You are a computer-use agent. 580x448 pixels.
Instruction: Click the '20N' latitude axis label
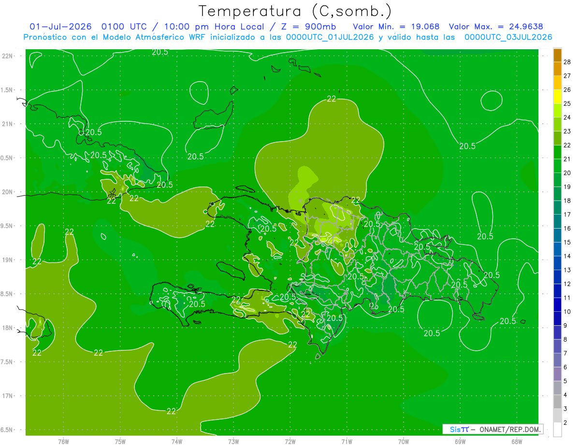(7, 192)
